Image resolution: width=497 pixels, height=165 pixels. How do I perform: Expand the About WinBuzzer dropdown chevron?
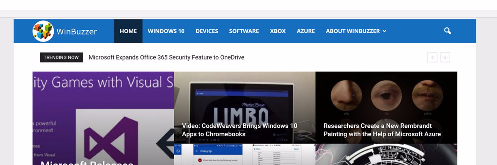[x=384, y=31]
